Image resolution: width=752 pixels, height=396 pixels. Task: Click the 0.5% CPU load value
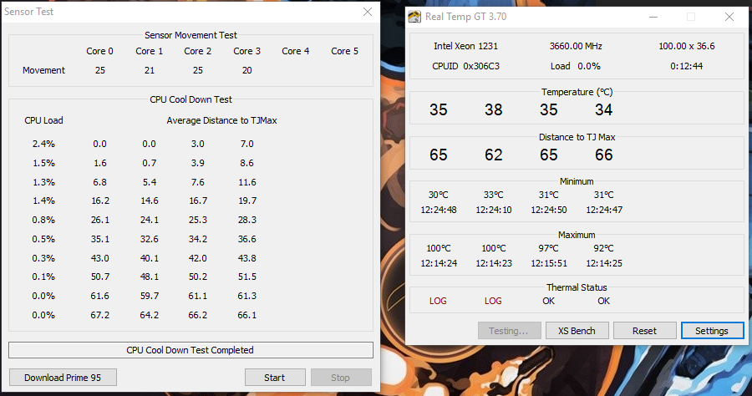[x=43, y=239]
